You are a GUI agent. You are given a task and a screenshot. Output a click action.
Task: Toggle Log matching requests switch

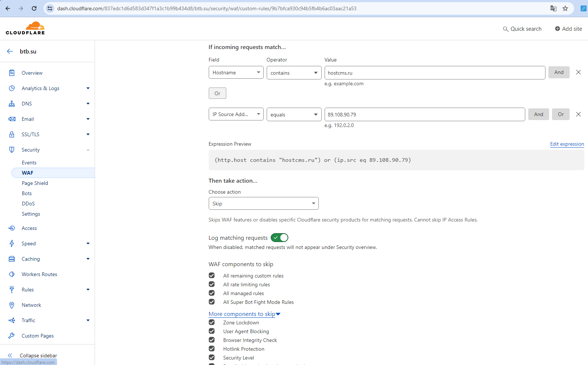280,238
